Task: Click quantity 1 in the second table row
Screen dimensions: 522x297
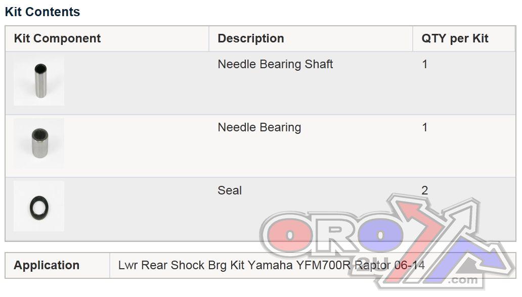Action: point(425,127)
